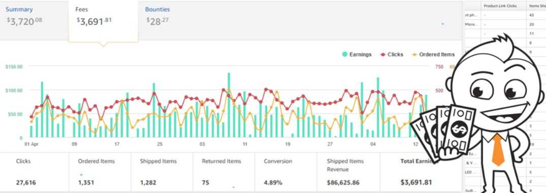Image resolution: width=546 pixels, height=193 pixels.
Task: Click the 27 date axis label
Action: click(x=331, y=144)
